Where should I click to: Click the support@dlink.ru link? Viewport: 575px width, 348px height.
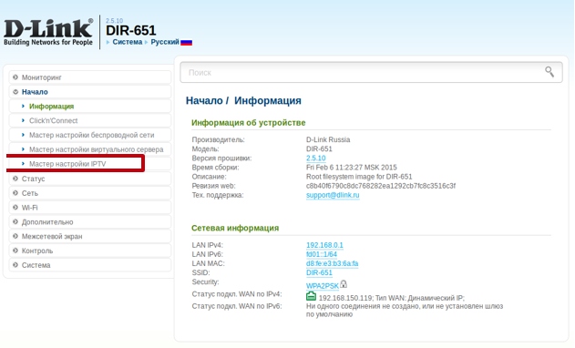coord(333,195)
